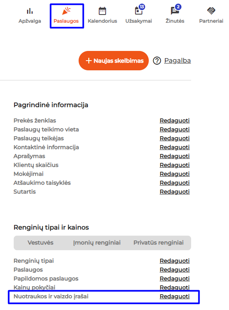
Task: Click the plus icon on Naujas skelbimas
Action: (89, 61)
